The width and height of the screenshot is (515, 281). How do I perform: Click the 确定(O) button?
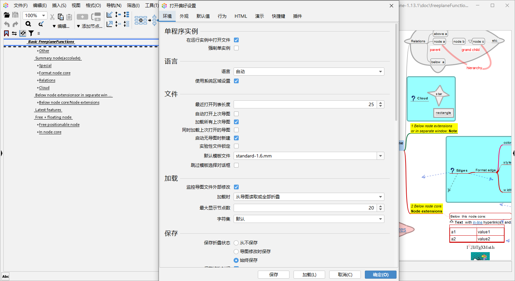(380, 274)
